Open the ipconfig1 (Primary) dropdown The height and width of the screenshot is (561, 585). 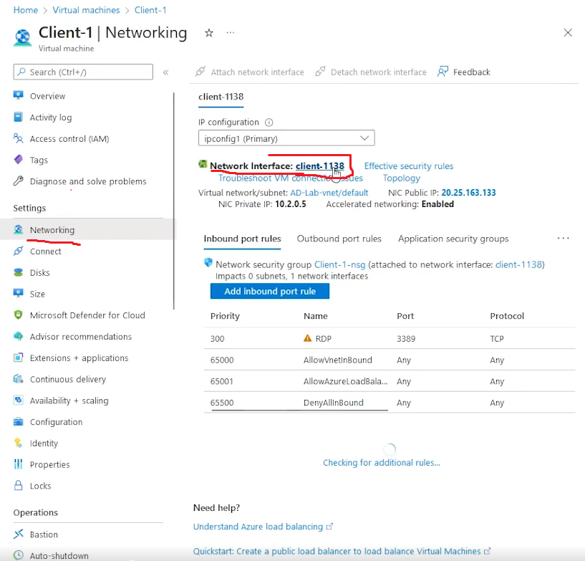pos(286,138)
